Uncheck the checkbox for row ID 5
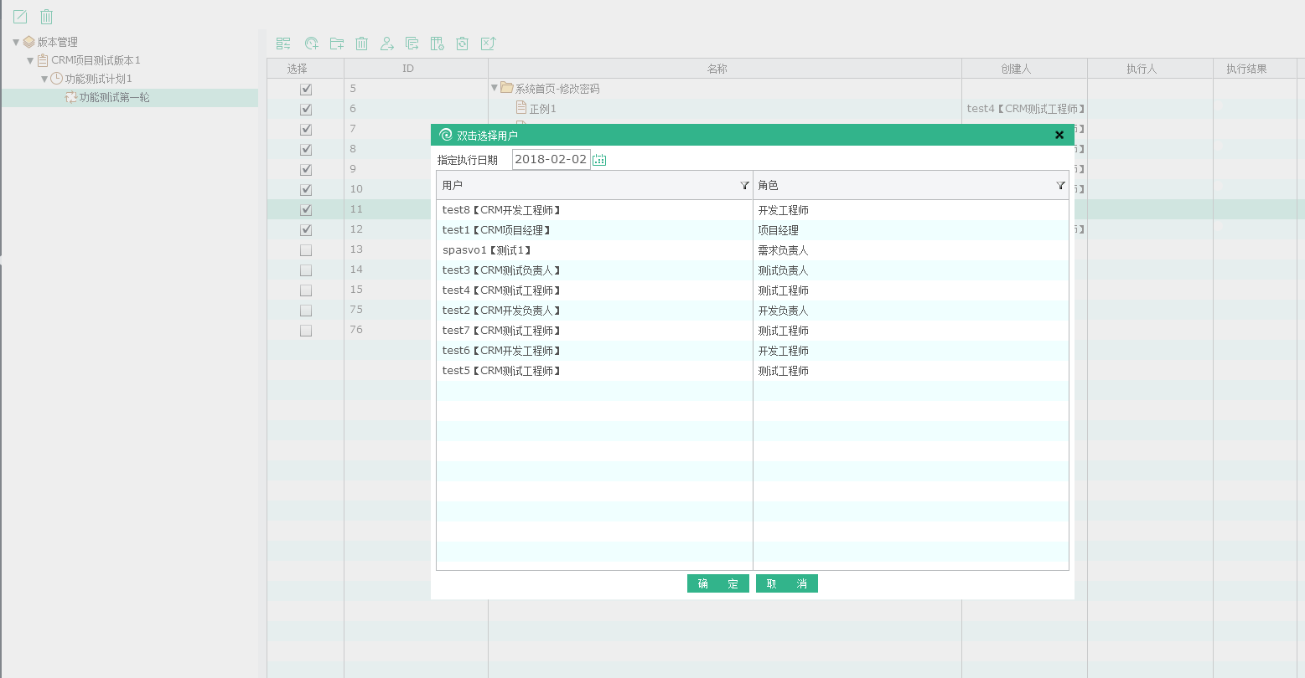Image resolution: width=1305 pixels, height=678 pixels. (306, 89)
